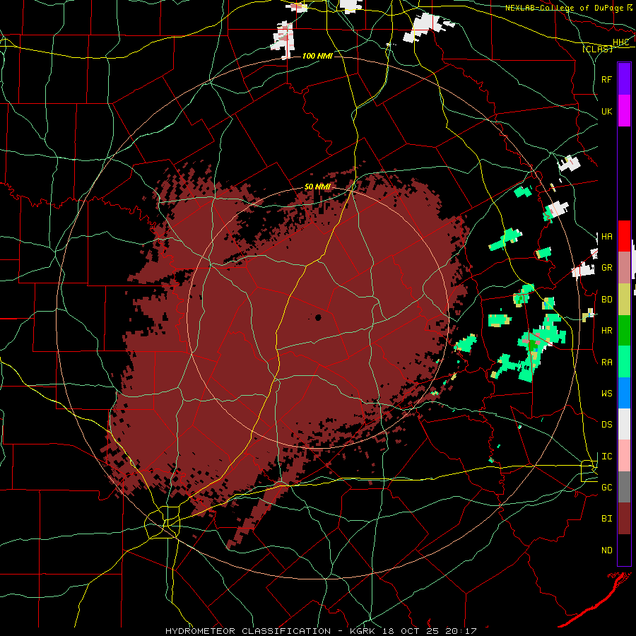Image resolution: width=636 pixels, height=636 pixels.
Task: Click the HA legend label
Action: coord(606,236)
